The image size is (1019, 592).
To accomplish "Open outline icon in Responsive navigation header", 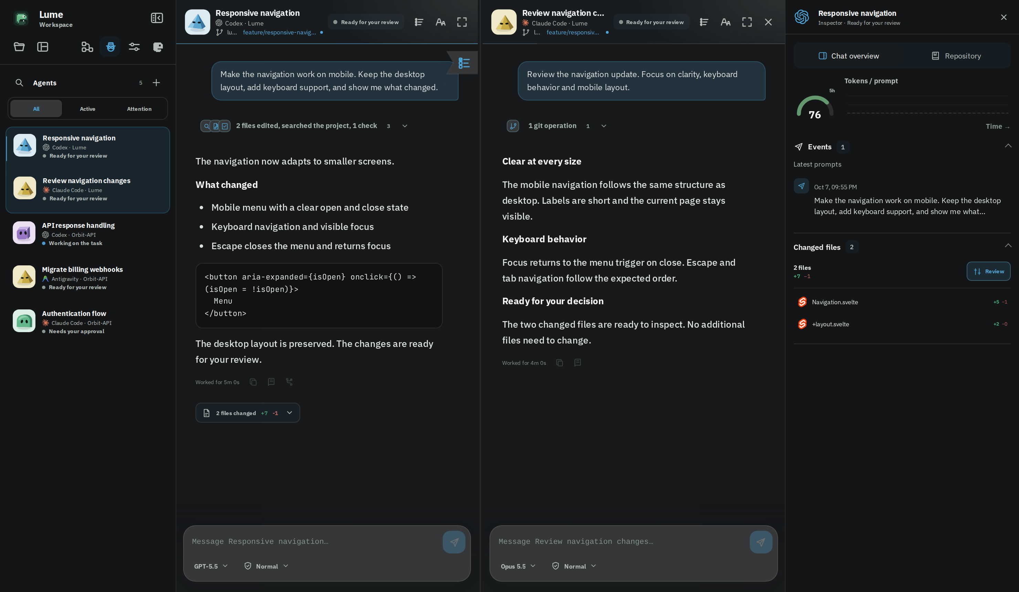I will (x=419, y=22).
